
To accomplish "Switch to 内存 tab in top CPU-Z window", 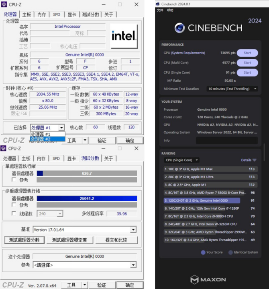I will (x=42, y=14).
